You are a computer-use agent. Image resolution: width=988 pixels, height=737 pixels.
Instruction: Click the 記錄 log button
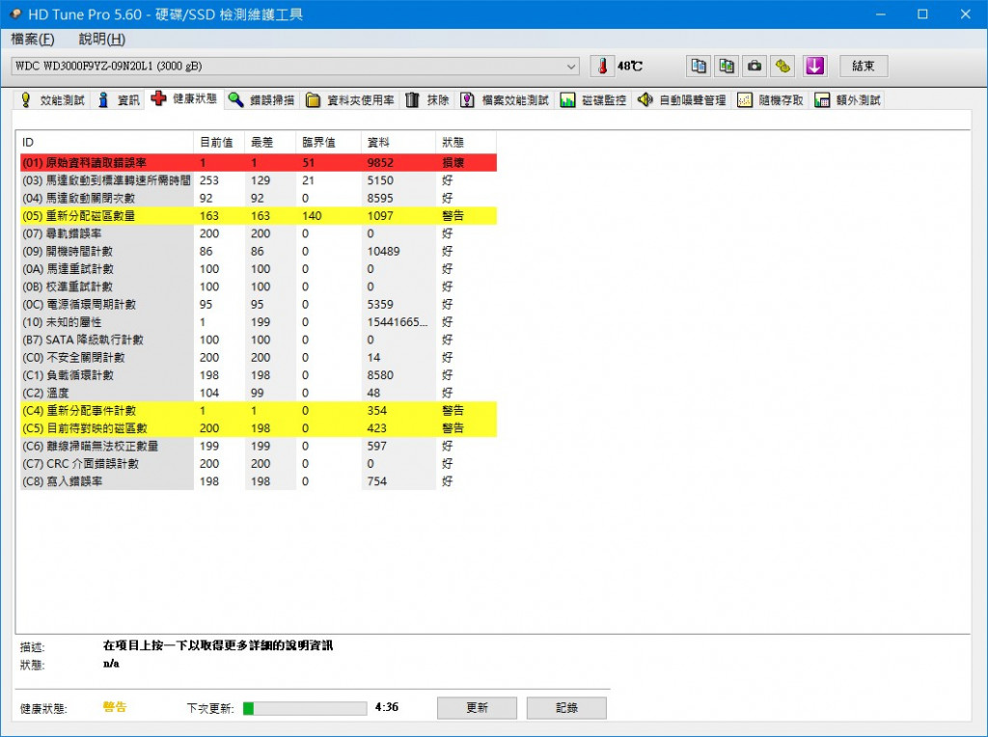566,708
